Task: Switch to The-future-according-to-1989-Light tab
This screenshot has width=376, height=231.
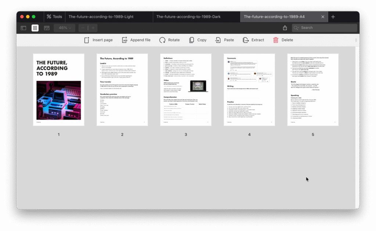Action: pyautogui.click(x=101, y=16)
